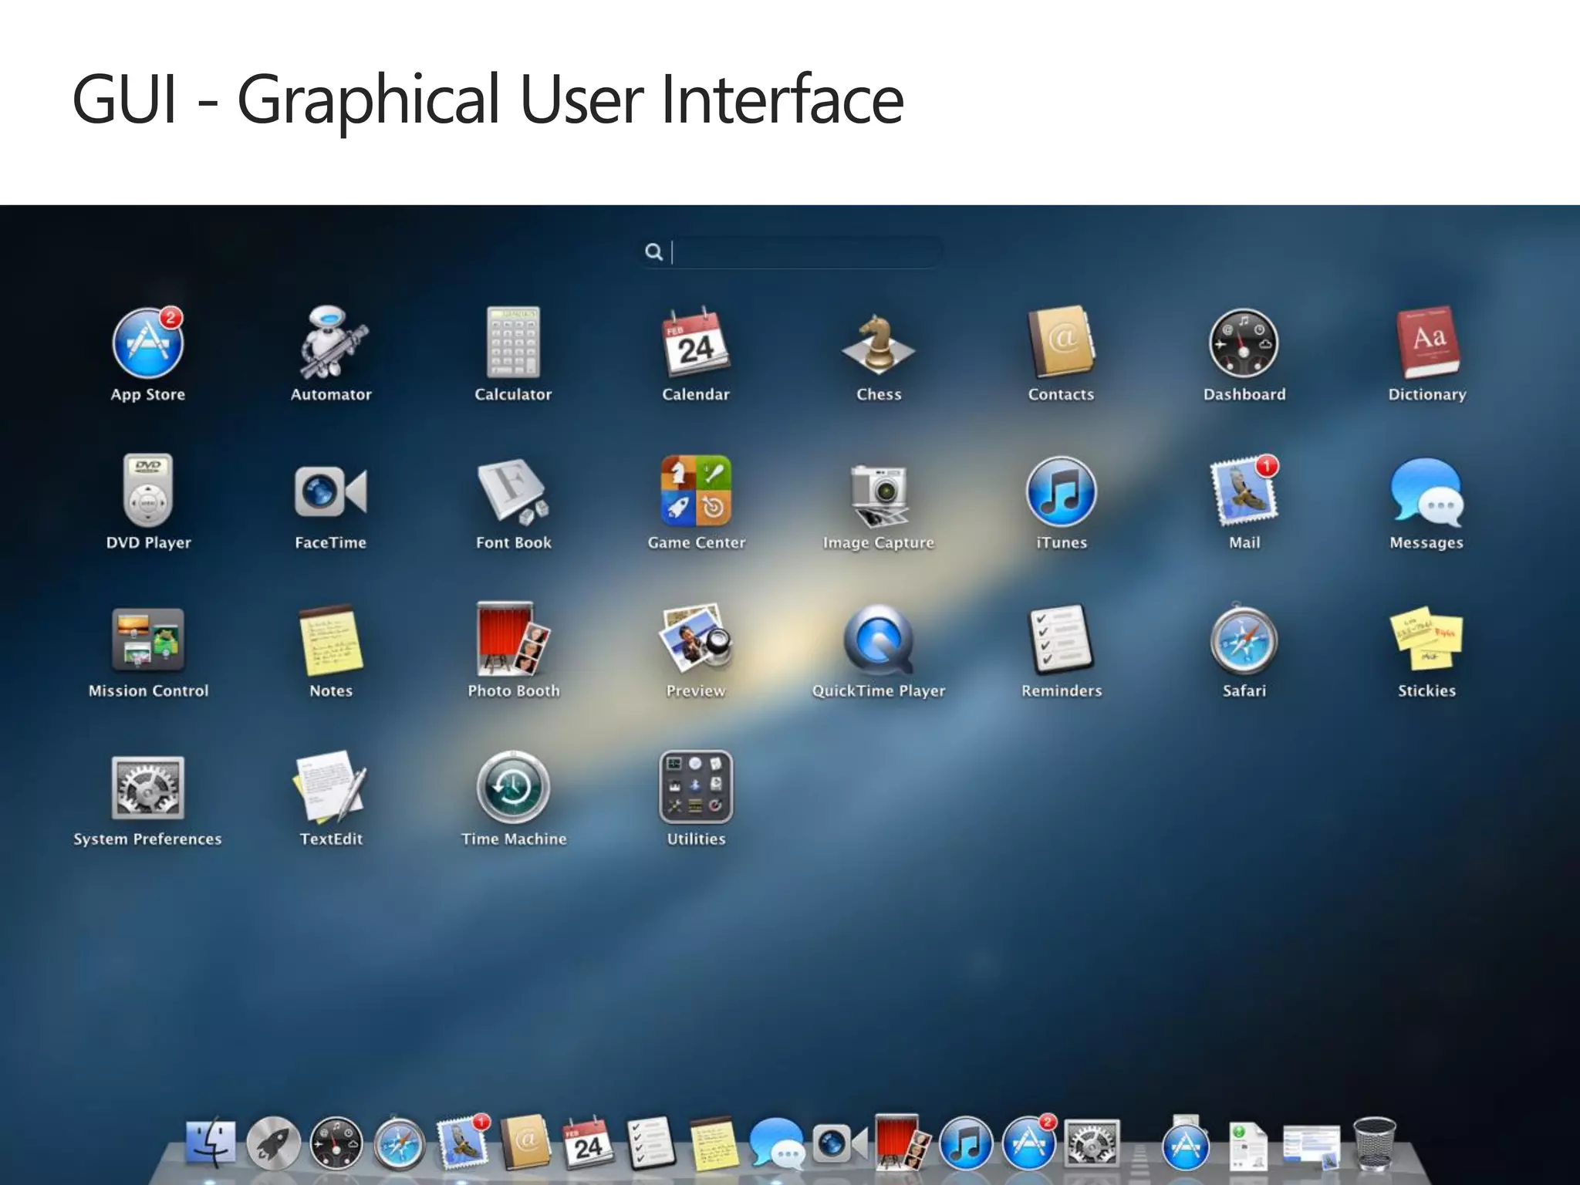Click the Launchpad search field
The width and height of the screenshot is (1580, 1185).
click(x=790, y=252)
